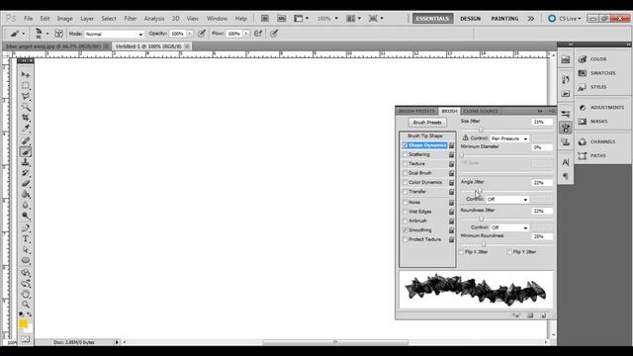Click the Brush Presets button

[427, 123]
